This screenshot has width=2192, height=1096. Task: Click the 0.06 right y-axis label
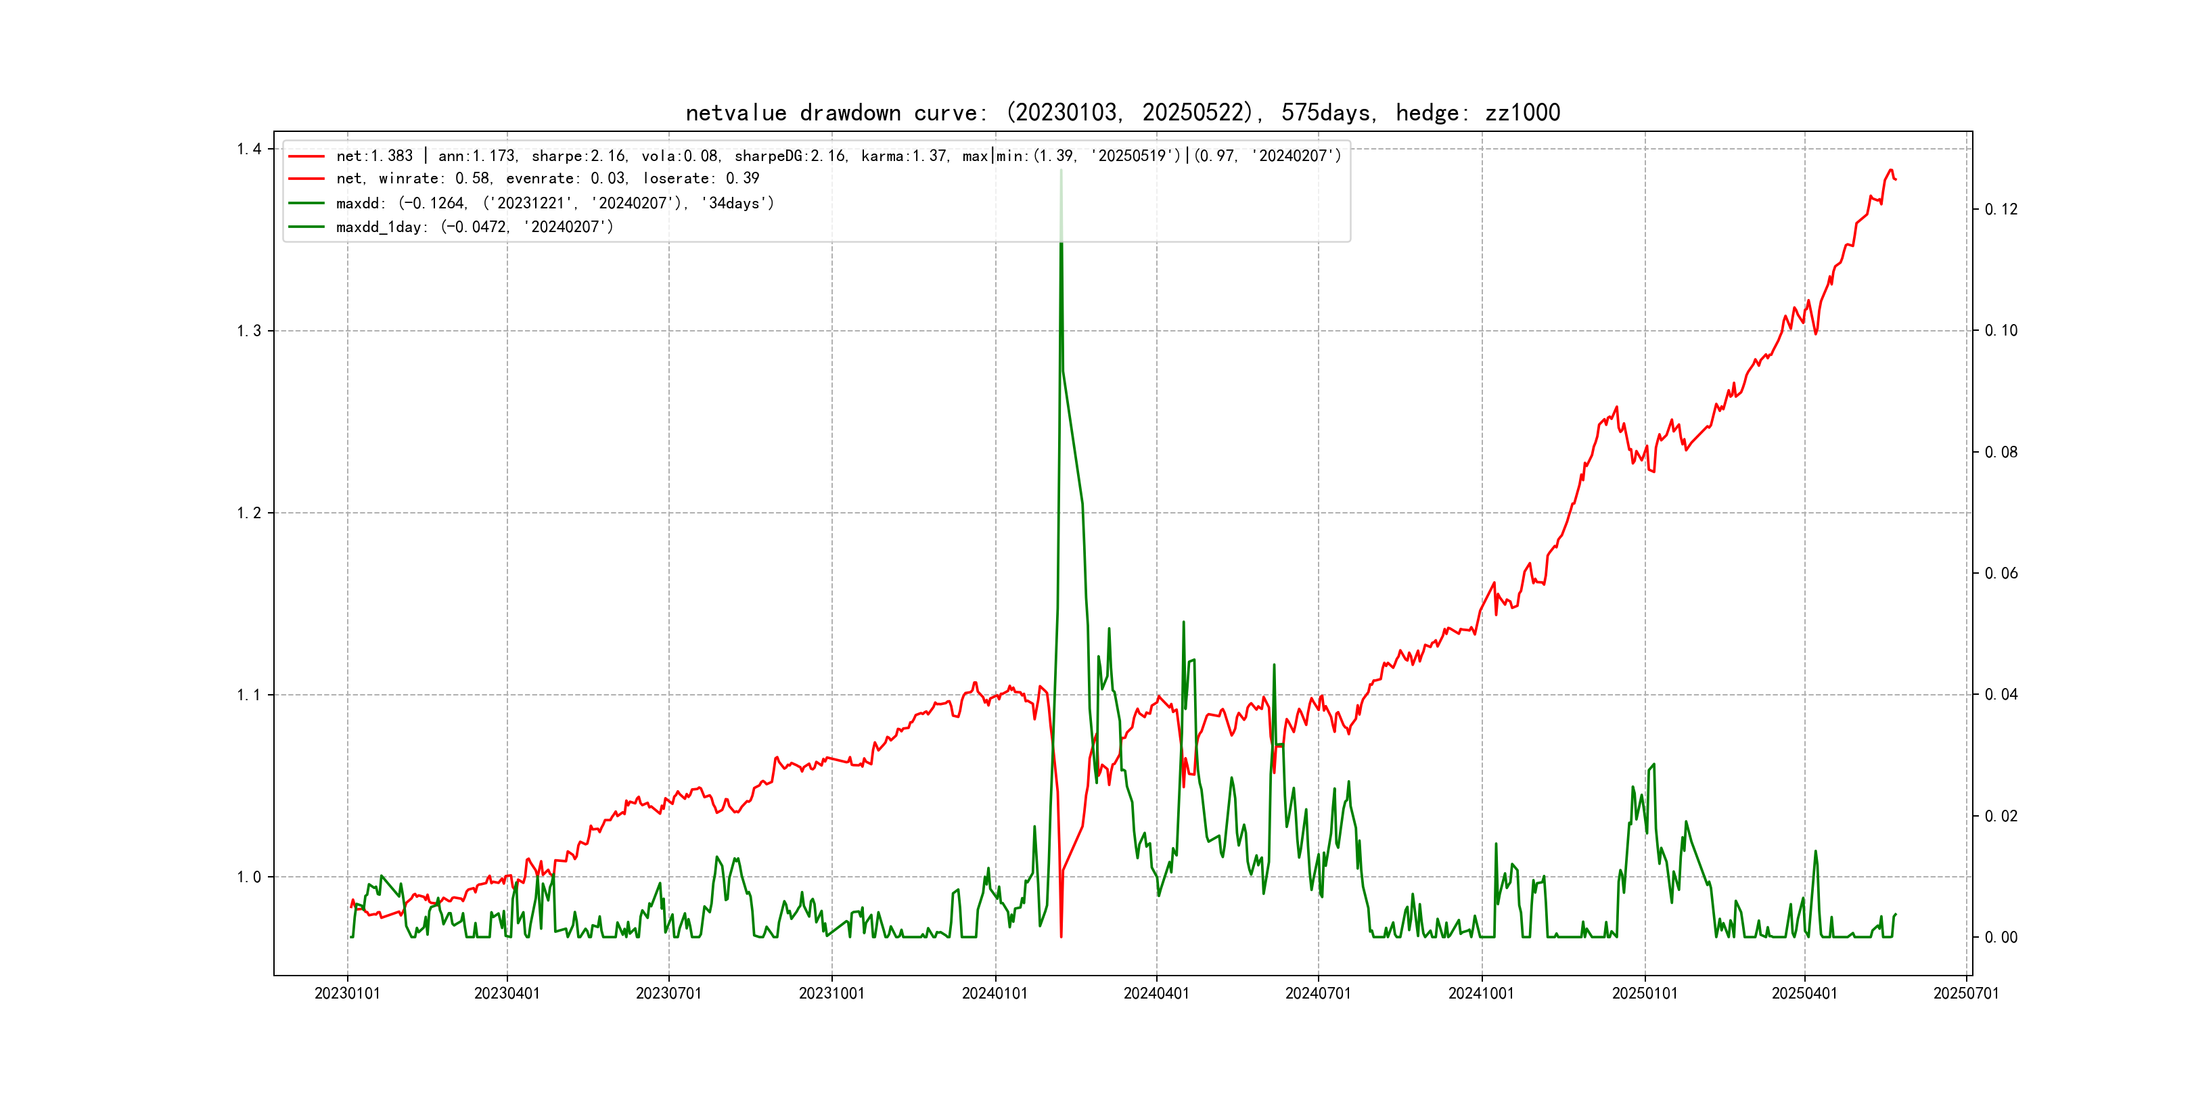(x=2001, y=574)
